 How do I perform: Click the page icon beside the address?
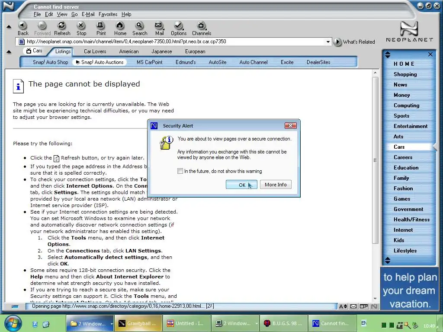coord(21,42)
